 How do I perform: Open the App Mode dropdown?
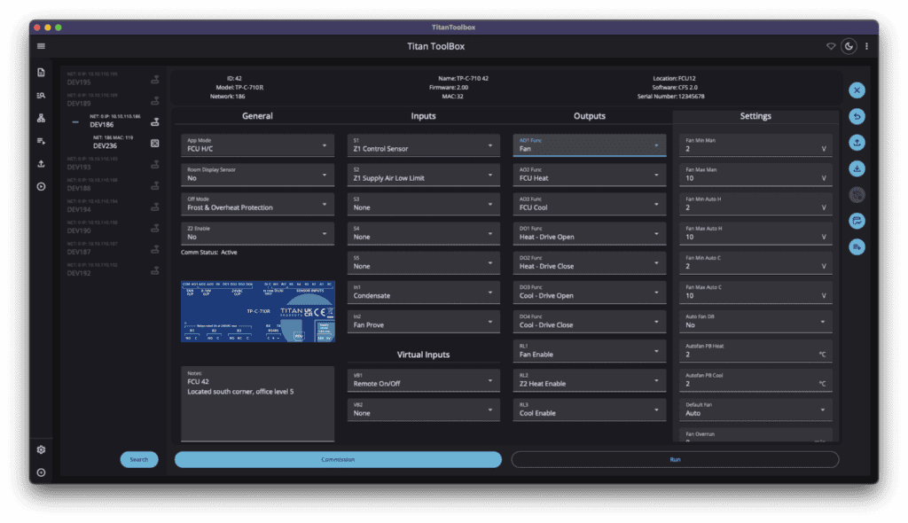(256, 144)
